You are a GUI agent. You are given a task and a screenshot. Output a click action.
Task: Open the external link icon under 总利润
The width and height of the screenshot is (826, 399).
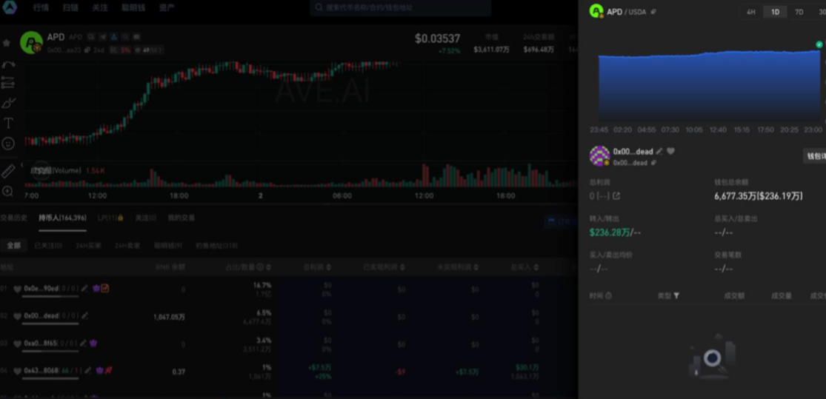pos(616,196)
